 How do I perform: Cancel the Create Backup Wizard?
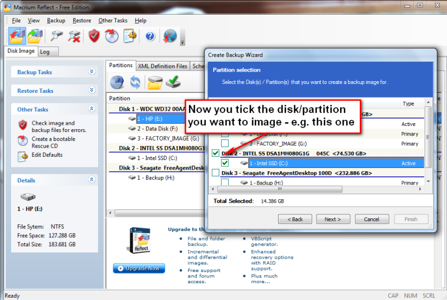coord(371,219)
